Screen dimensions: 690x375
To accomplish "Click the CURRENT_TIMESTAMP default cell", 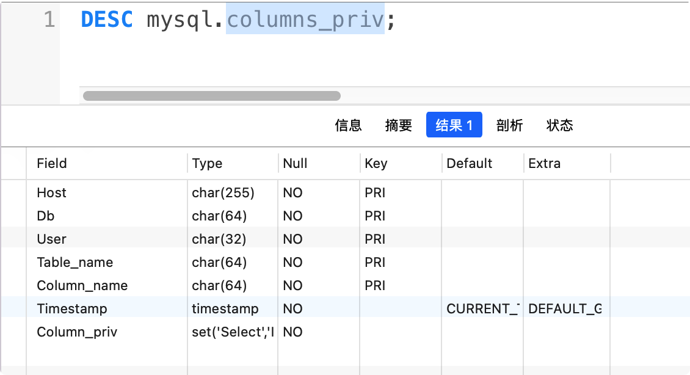I will (482, 308).
